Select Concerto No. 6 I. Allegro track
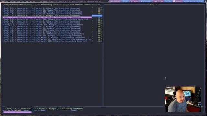 [44, 37]
